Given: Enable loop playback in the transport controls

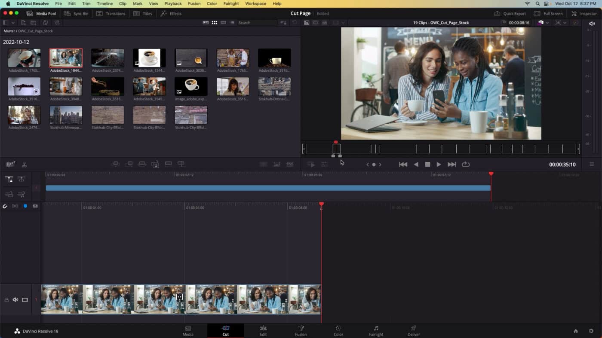Looking at the screenshot, I should pos(466,164).
